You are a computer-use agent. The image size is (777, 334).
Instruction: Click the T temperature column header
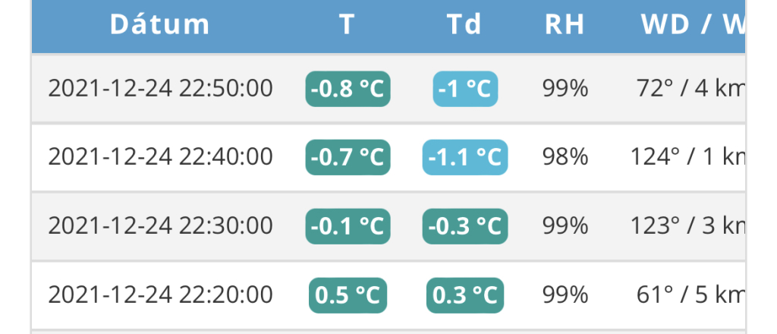click(347, 25)
